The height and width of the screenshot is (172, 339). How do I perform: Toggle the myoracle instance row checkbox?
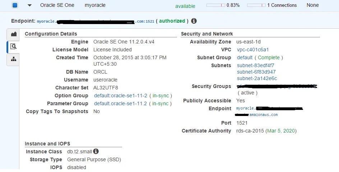click(x=15, y=5)
